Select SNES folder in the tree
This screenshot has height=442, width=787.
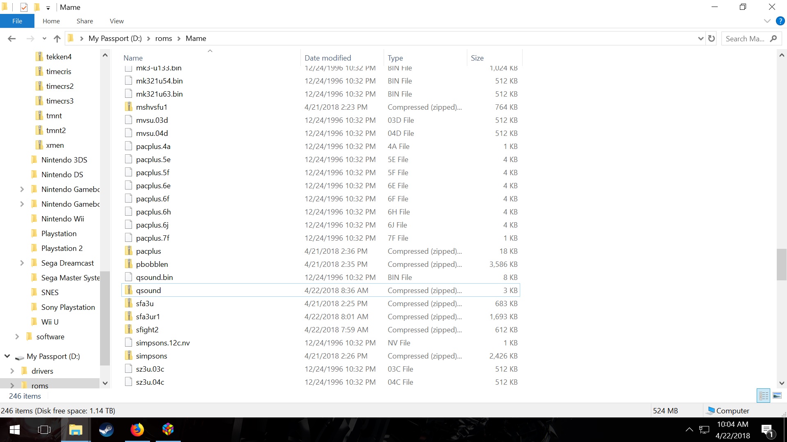click(x=50, y=293)
